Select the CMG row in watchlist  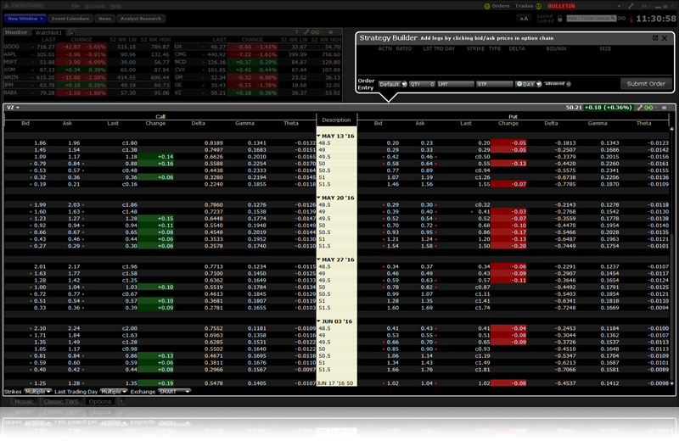click(258, 54)
